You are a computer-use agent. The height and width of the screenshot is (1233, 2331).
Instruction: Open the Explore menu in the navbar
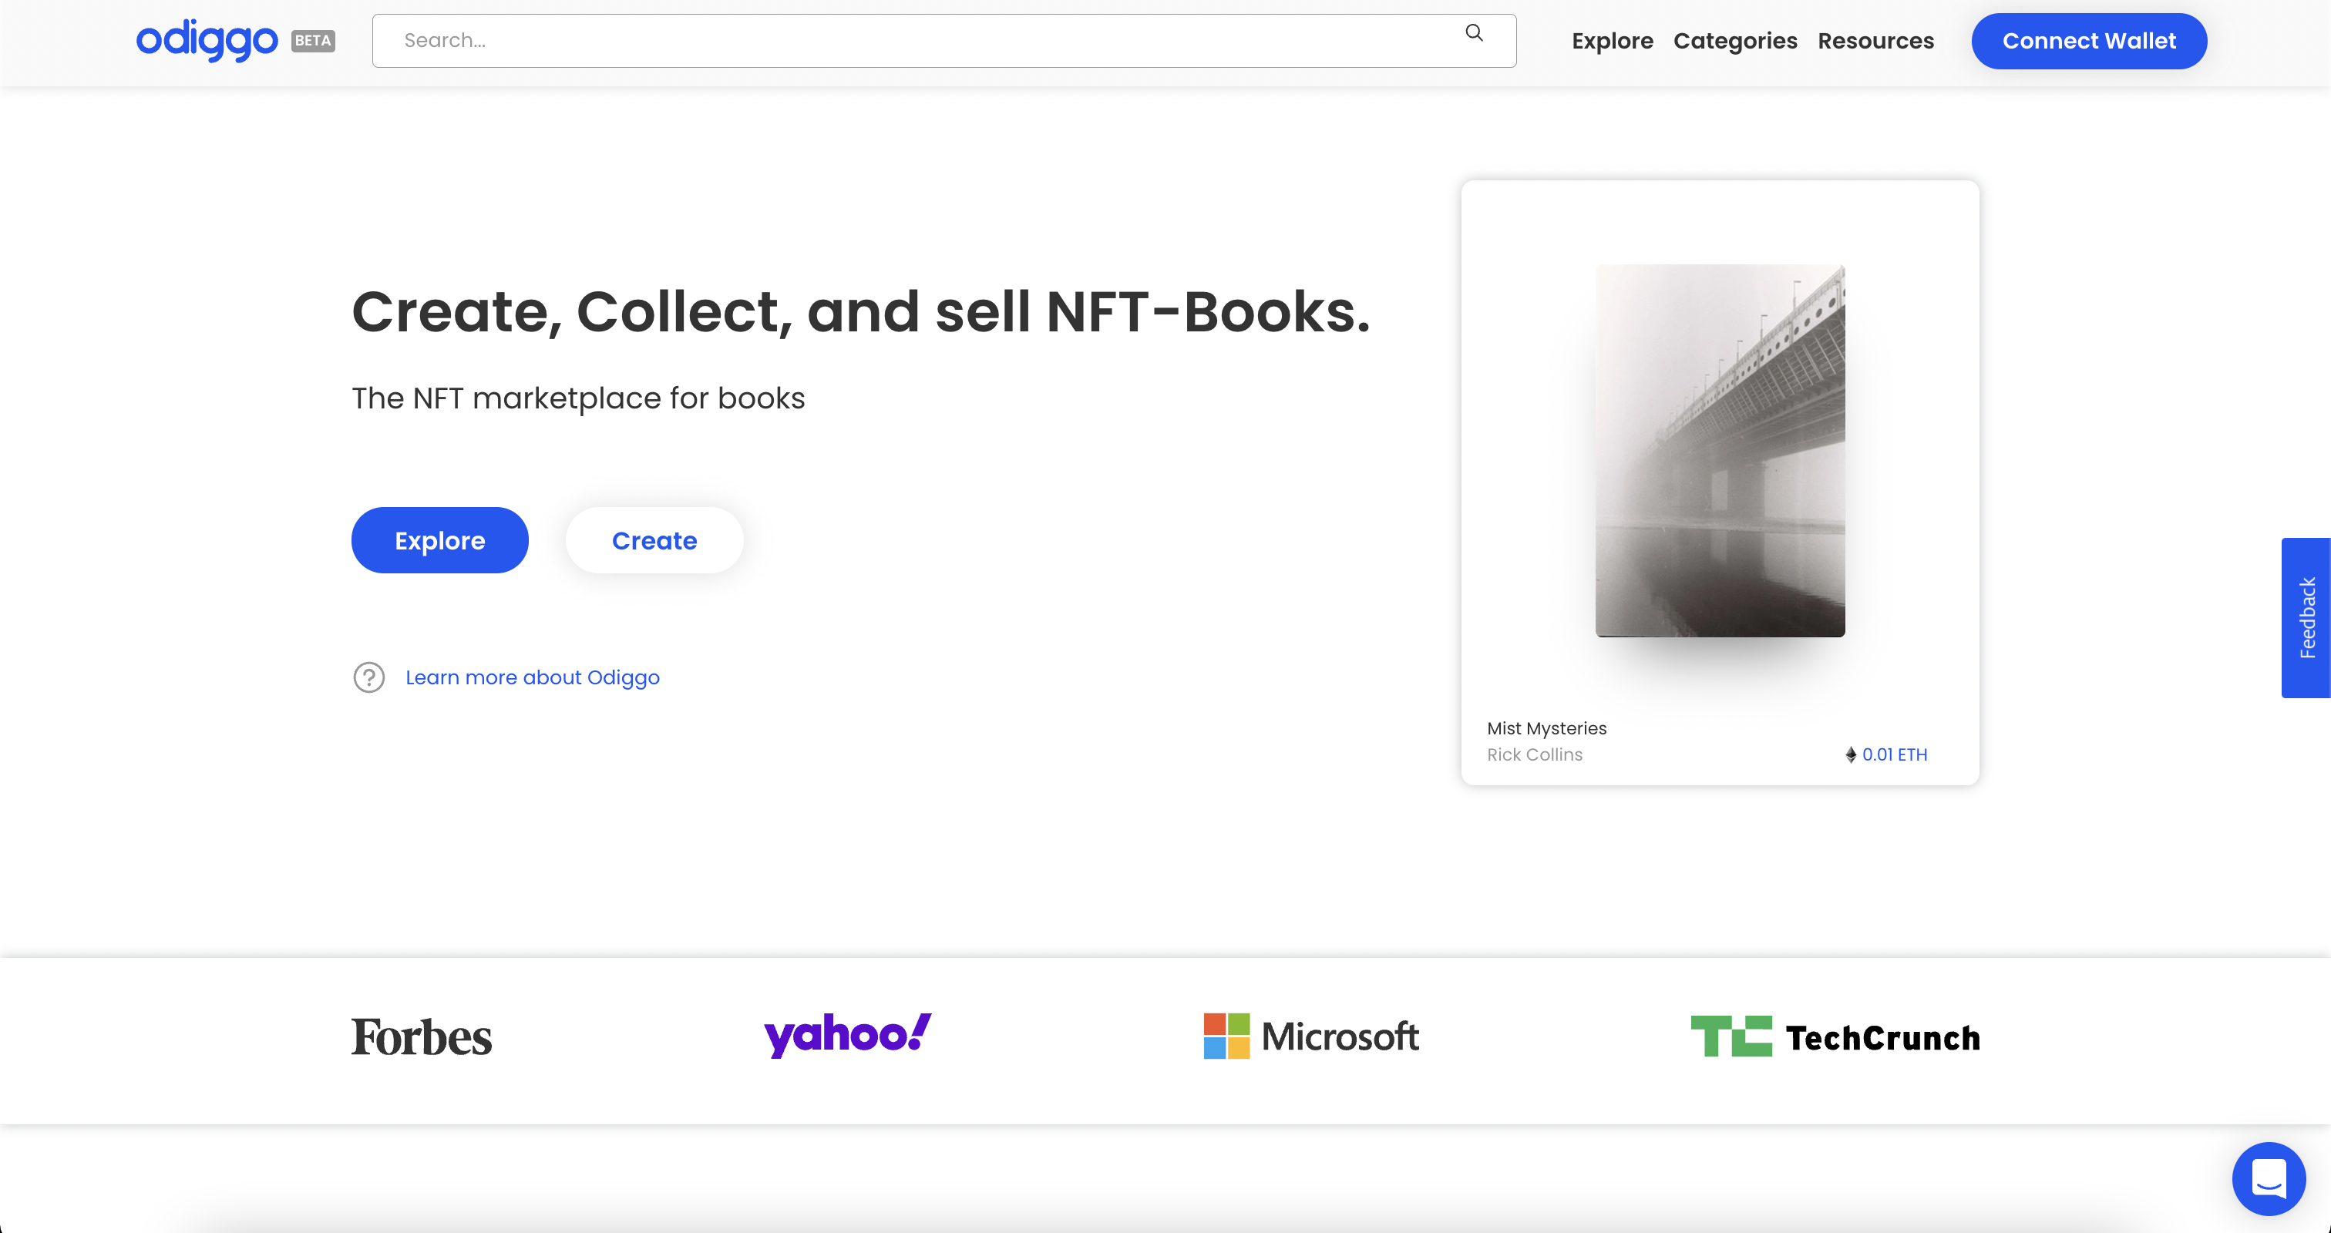click(1612, 41)
